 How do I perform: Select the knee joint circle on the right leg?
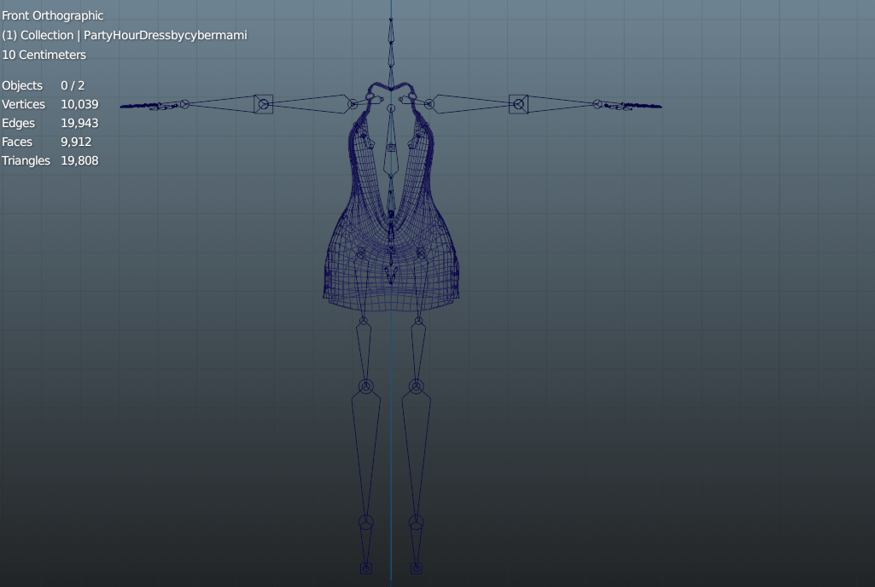tap(416, 386)
